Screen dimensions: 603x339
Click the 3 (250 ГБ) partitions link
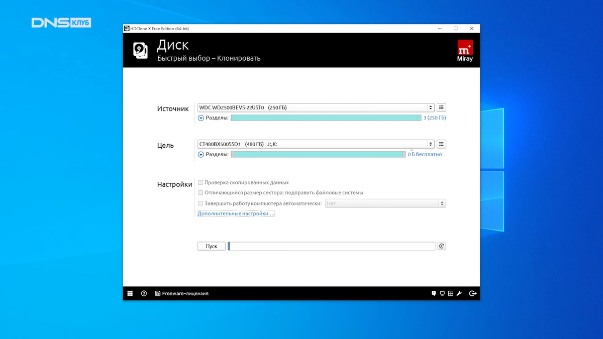[435, 118]
